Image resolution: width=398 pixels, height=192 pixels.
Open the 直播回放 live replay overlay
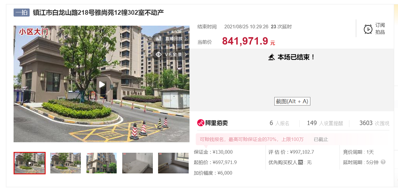(x=172, y=38)
